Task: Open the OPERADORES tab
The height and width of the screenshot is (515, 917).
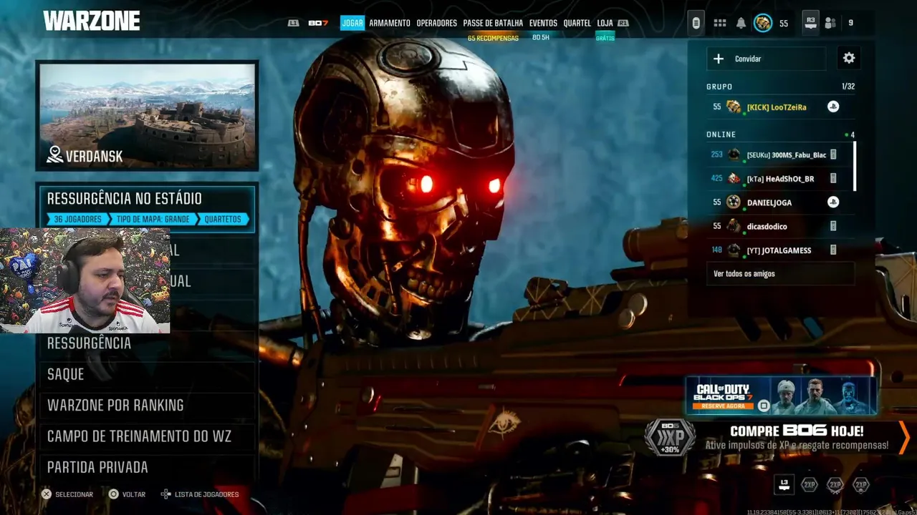Action: 436,23
